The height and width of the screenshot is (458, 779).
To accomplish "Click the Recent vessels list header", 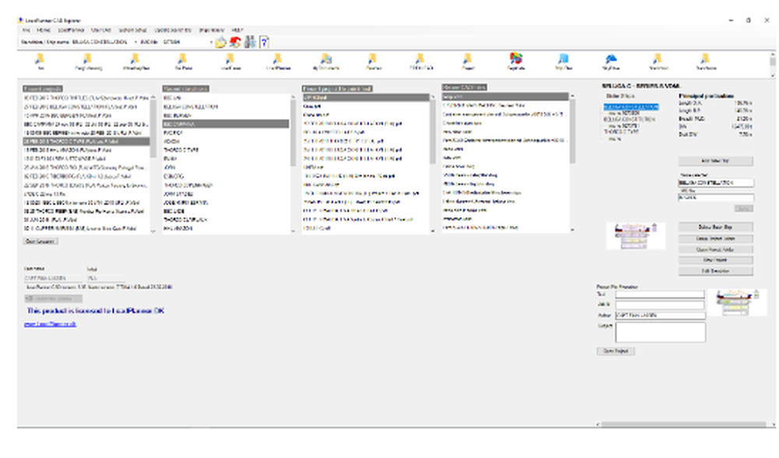I will click(x=185, y=89).
